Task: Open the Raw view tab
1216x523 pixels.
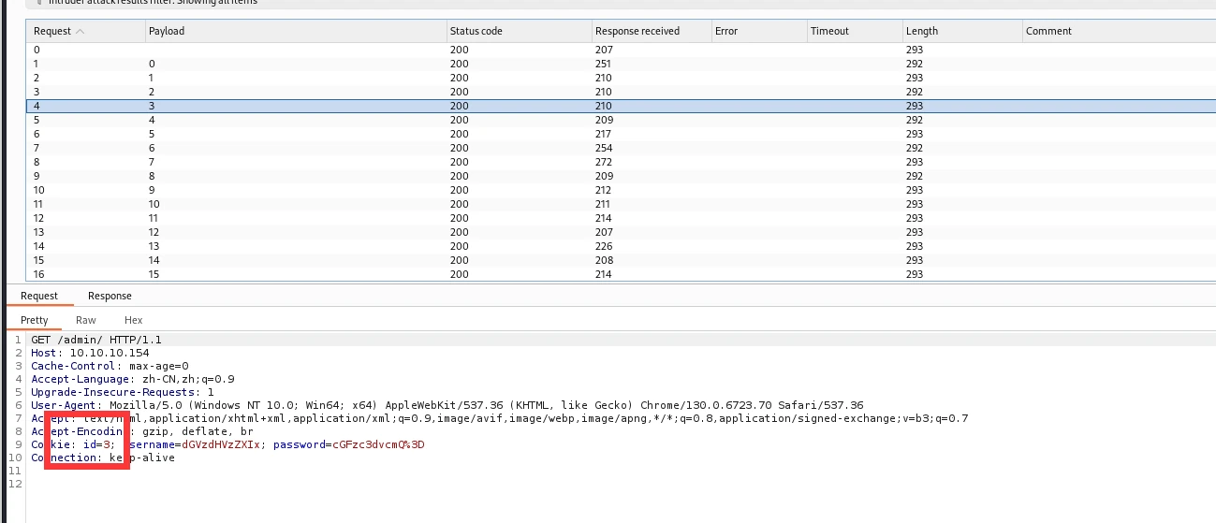Action: point(86,320)
